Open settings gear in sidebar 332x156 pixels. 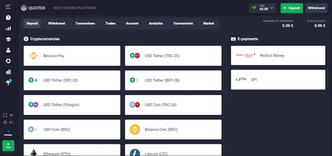[x=5, y=122]
